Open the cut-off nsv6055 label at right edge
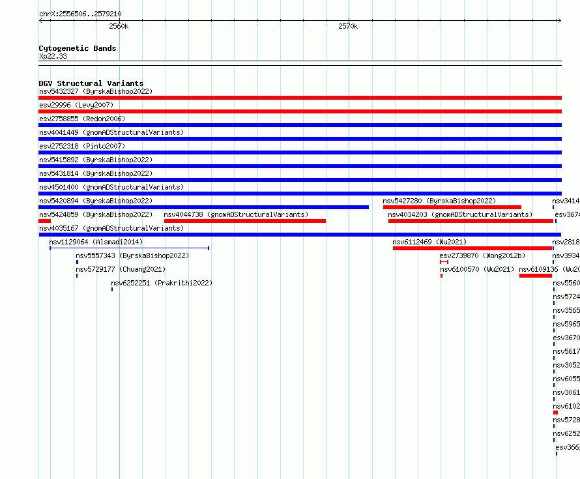This screenshot has height=479, width=580. click(x=566, y=379)
